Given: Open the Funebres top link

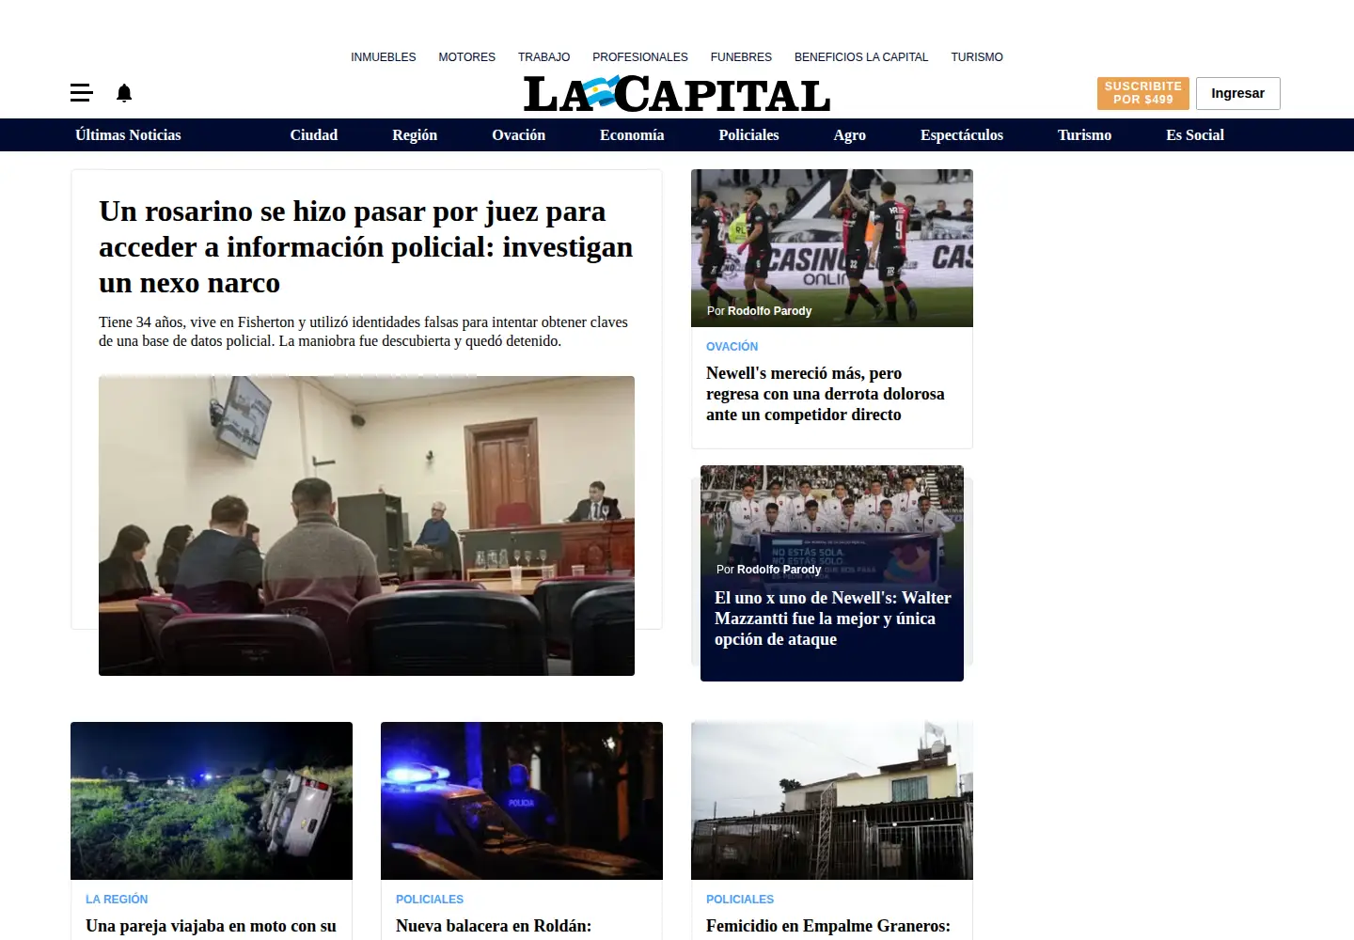Looking at the screenshot, I should coord(741,57).
